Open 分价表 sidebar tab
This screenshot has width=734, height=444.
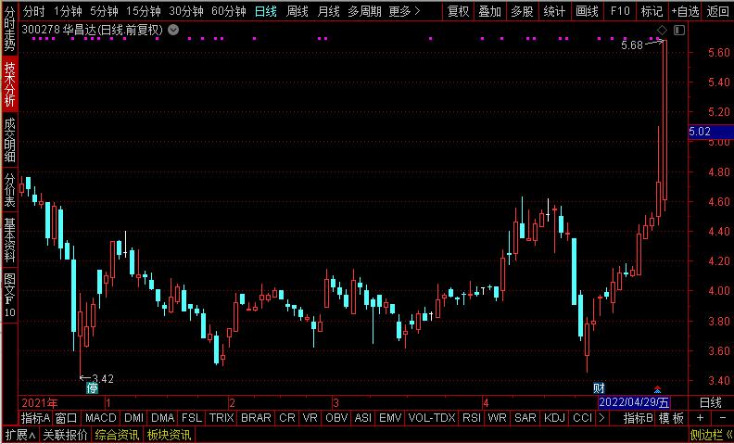coord(10,190)
